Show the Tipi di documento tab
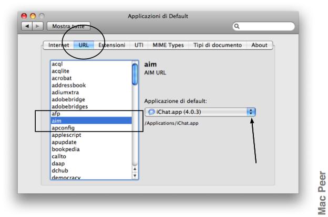328x217 pixels. click(218, 45)
